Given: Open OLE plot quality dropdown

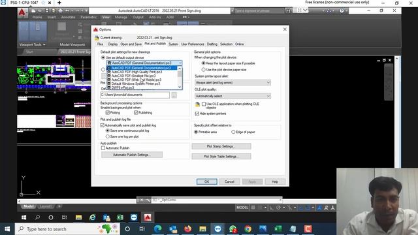Looking at the screenshot, I should coord(233,96).
